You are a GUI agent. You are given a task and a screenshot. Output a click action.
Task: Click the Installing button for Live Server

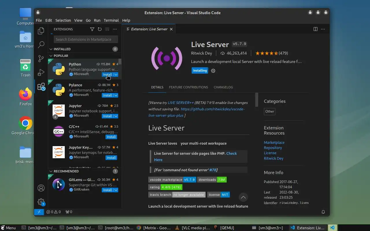pos(200,71)
